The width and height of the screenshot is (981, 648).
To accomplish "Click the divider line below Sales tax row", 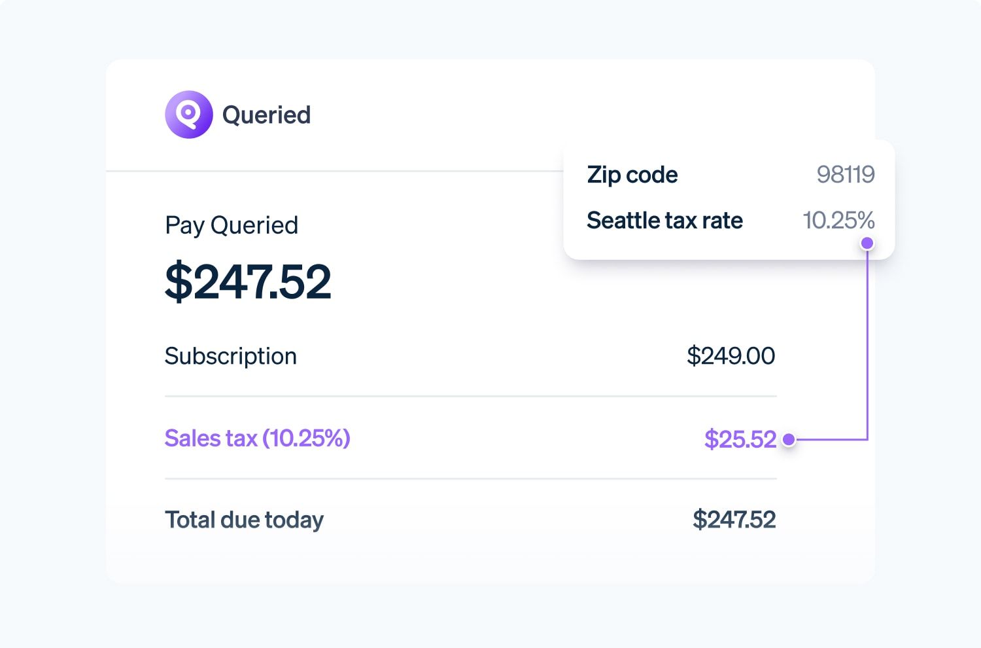I will (470, 478).
